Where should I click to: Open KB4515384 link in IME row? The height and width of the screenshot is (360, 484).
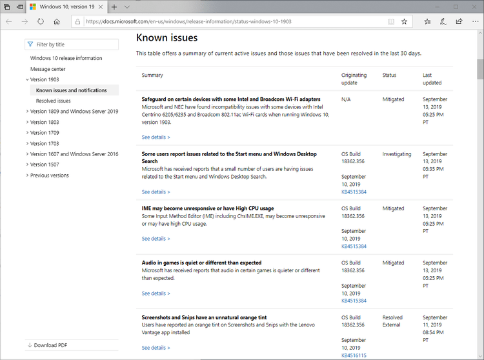point(354,246)
